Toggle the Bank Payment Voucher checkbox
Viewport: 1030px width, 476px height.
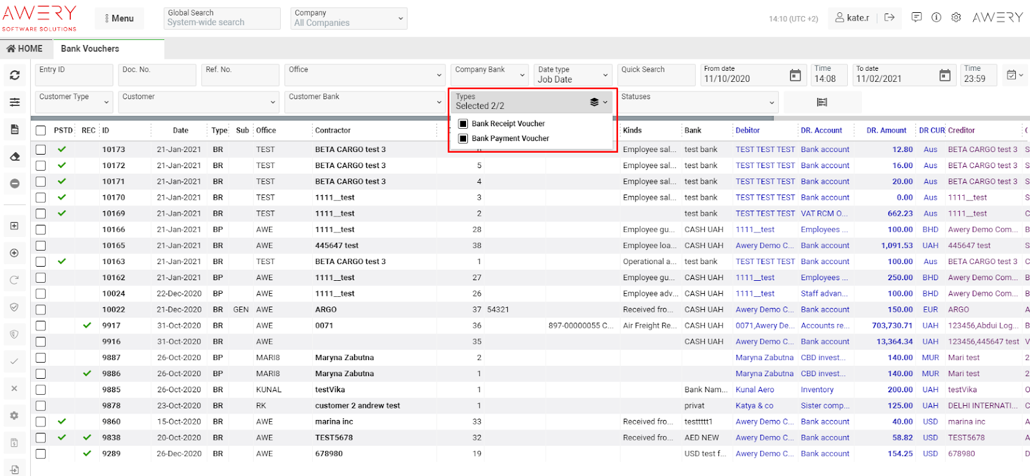click(463, 138)
